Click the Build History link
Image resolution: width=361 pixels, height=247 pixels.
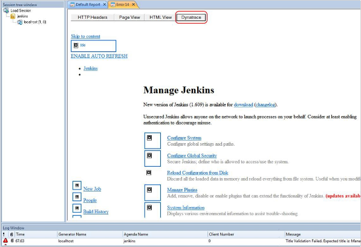pyautogui.click(x=96, y=211)
